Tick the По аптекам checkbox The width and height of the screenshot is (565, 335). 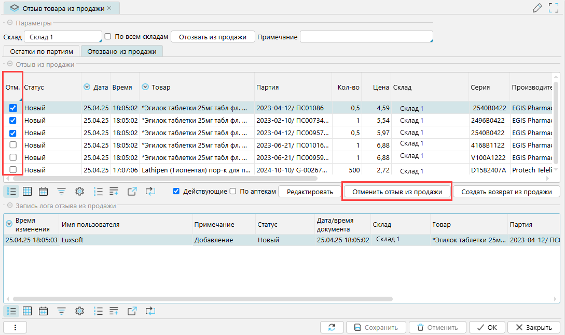point(233,192)
